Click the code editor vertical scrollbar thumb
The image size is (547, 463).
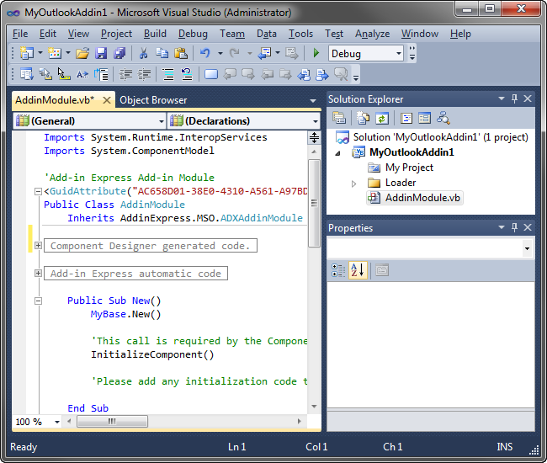tap(314, 203)
